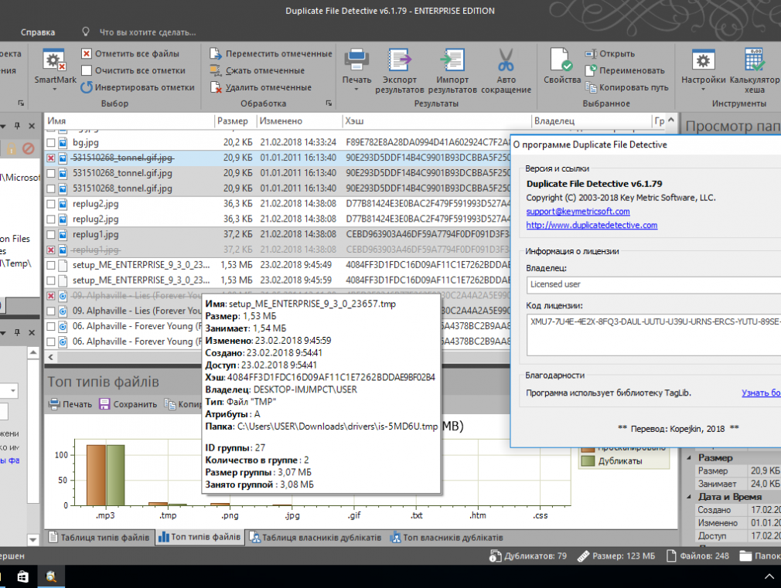The height and width of the screenshot is (588, 781).
Task: Click the Duplicates (Дубликатов: 79) status icon
Action: click(x=496, y=556)
